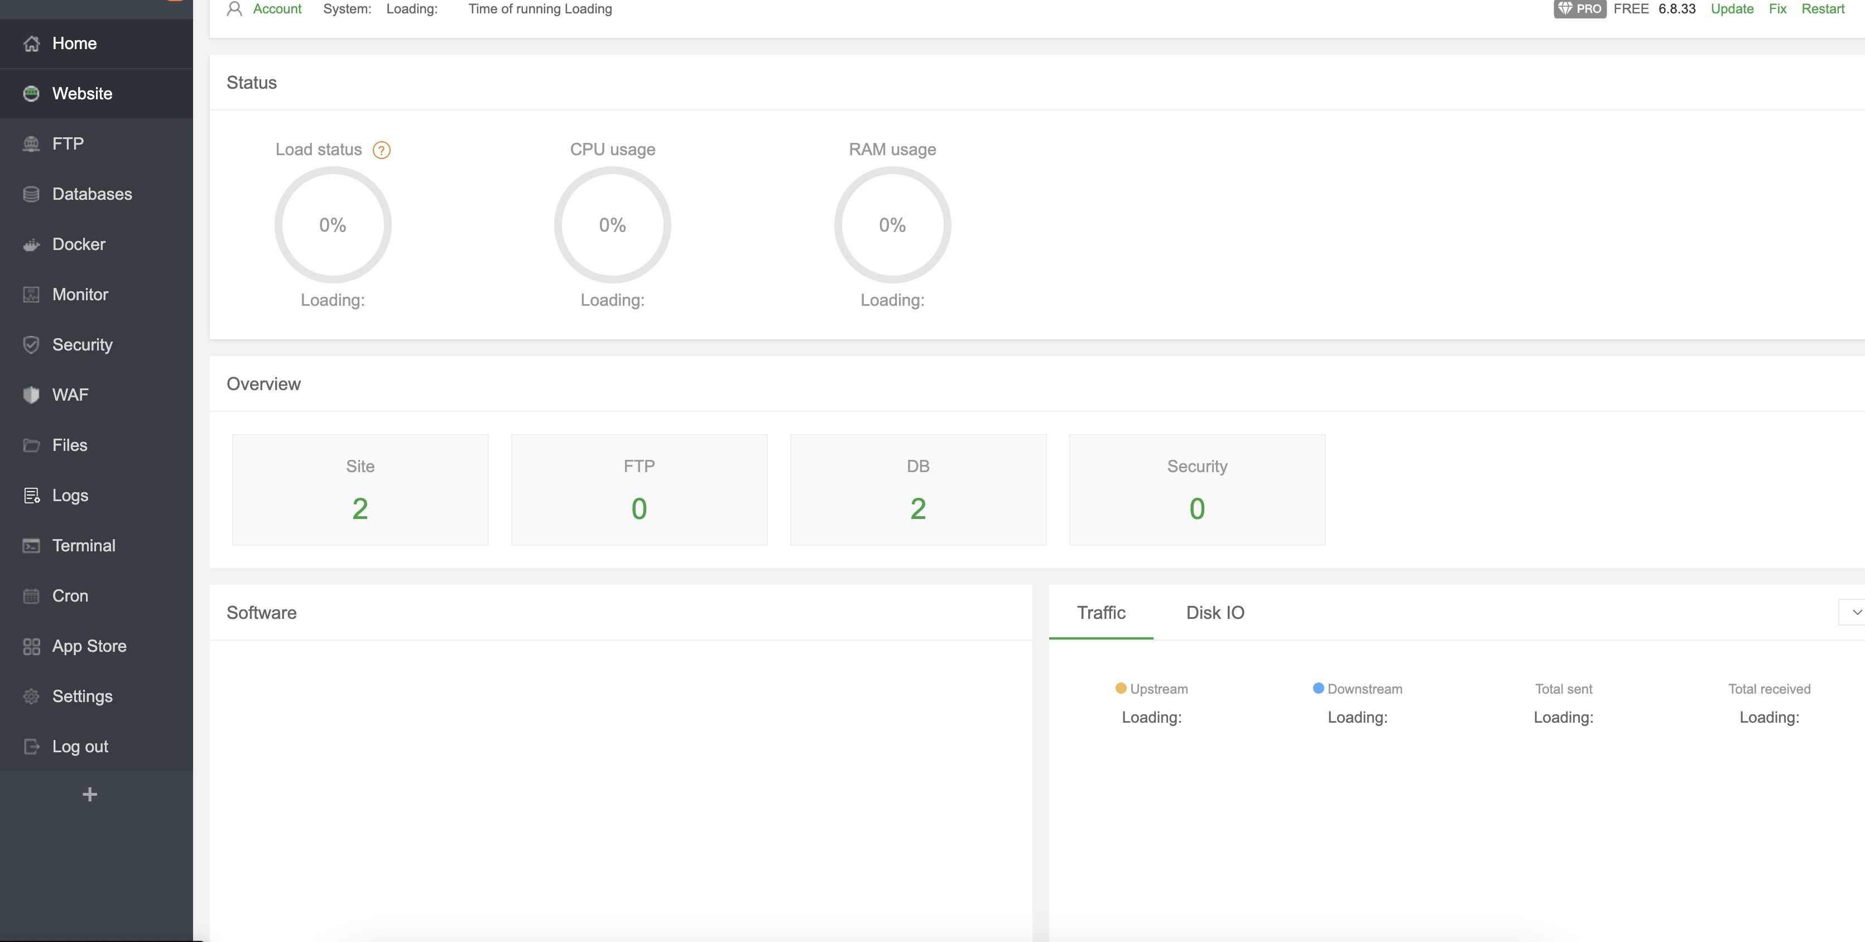Open Databases via its cylinder icon

pyautogui.click(x=31, y=194)
